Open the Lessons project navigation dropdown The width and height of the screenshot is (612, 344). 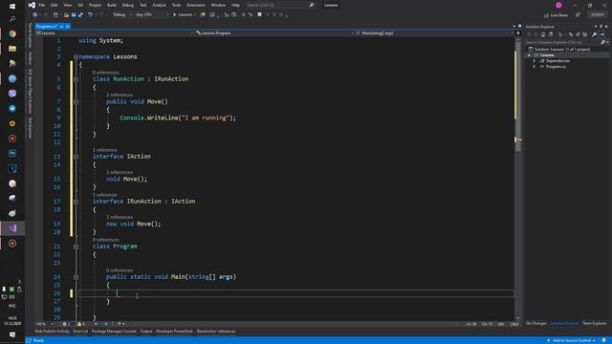coord(115,33)
